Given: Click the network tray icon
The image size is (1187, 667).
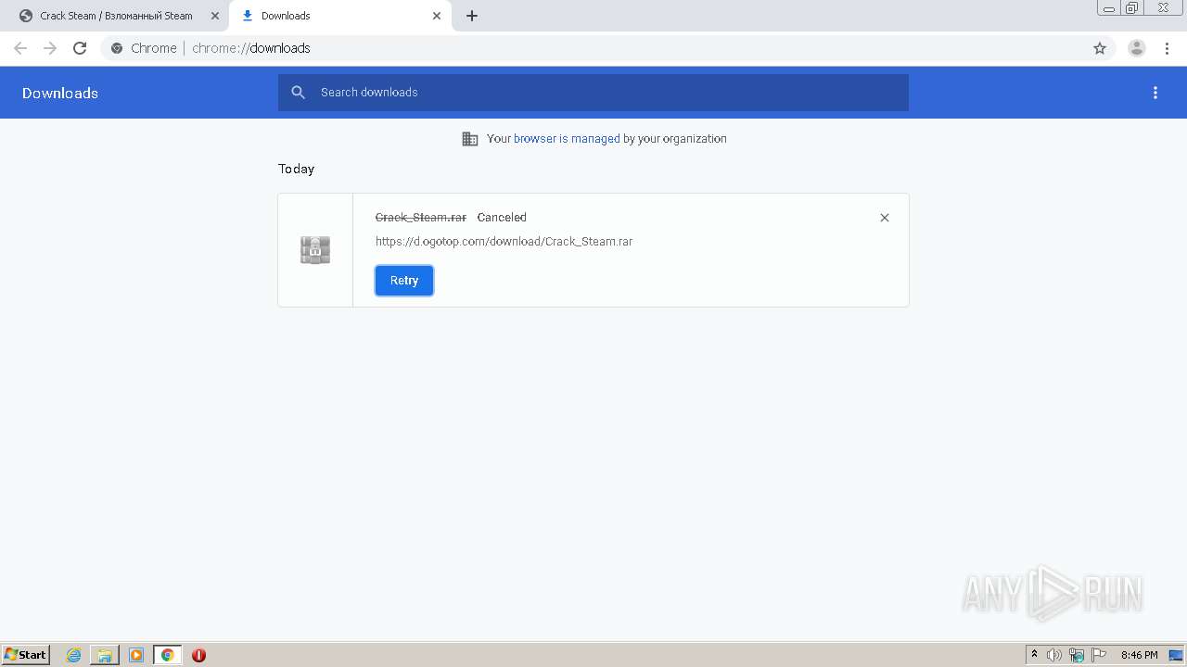Looking at the screenshot, I should coord(1077,655).
